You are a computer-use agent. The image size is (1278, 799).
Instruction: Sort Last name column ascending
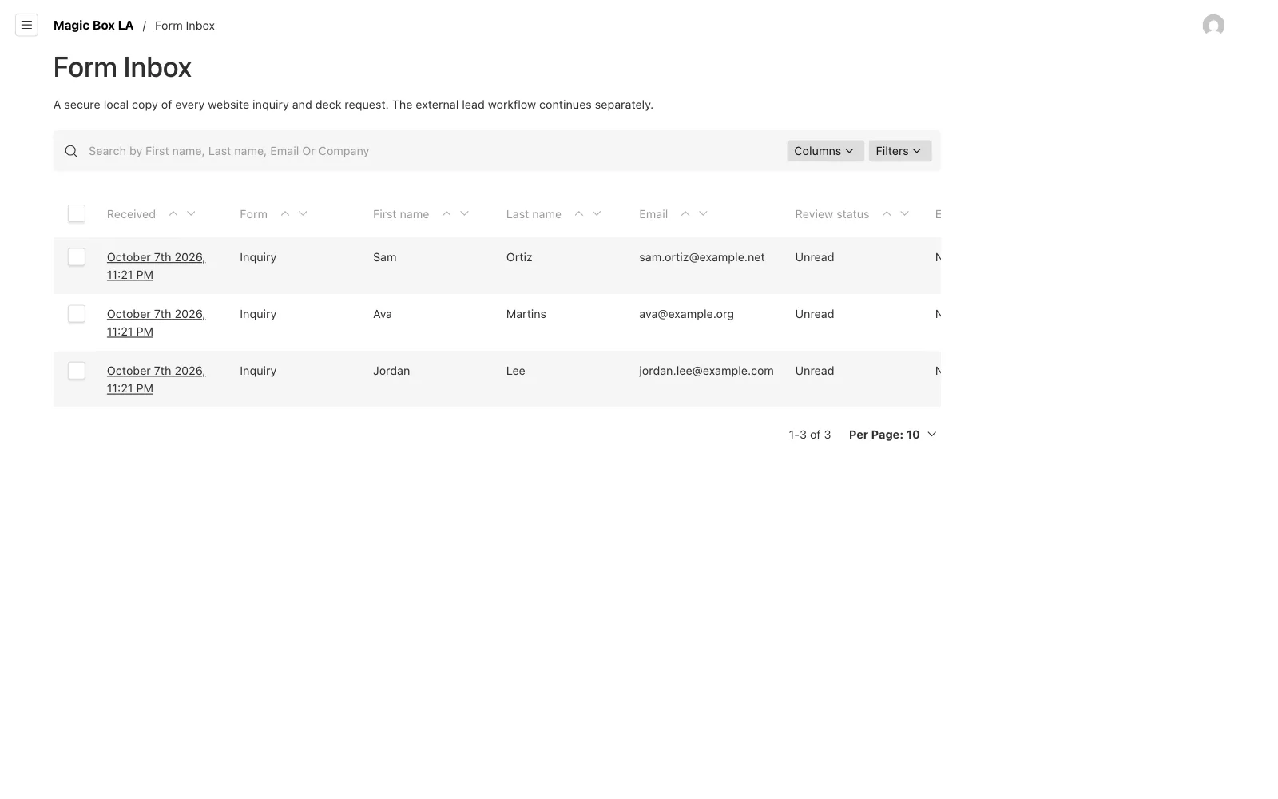[x=579, y=213]
